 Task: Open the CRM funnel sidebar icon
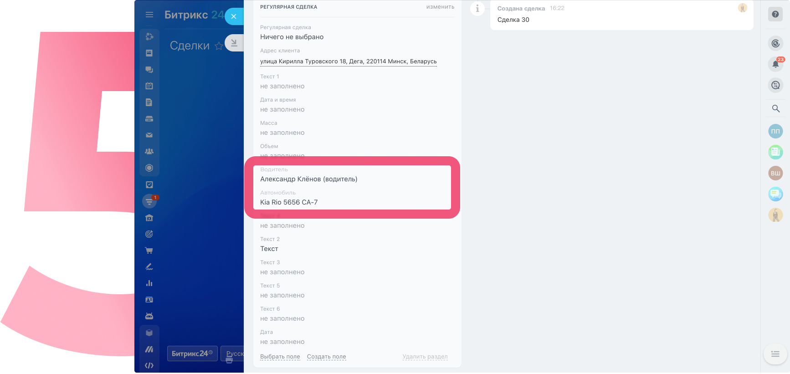(x=149, y=201)
